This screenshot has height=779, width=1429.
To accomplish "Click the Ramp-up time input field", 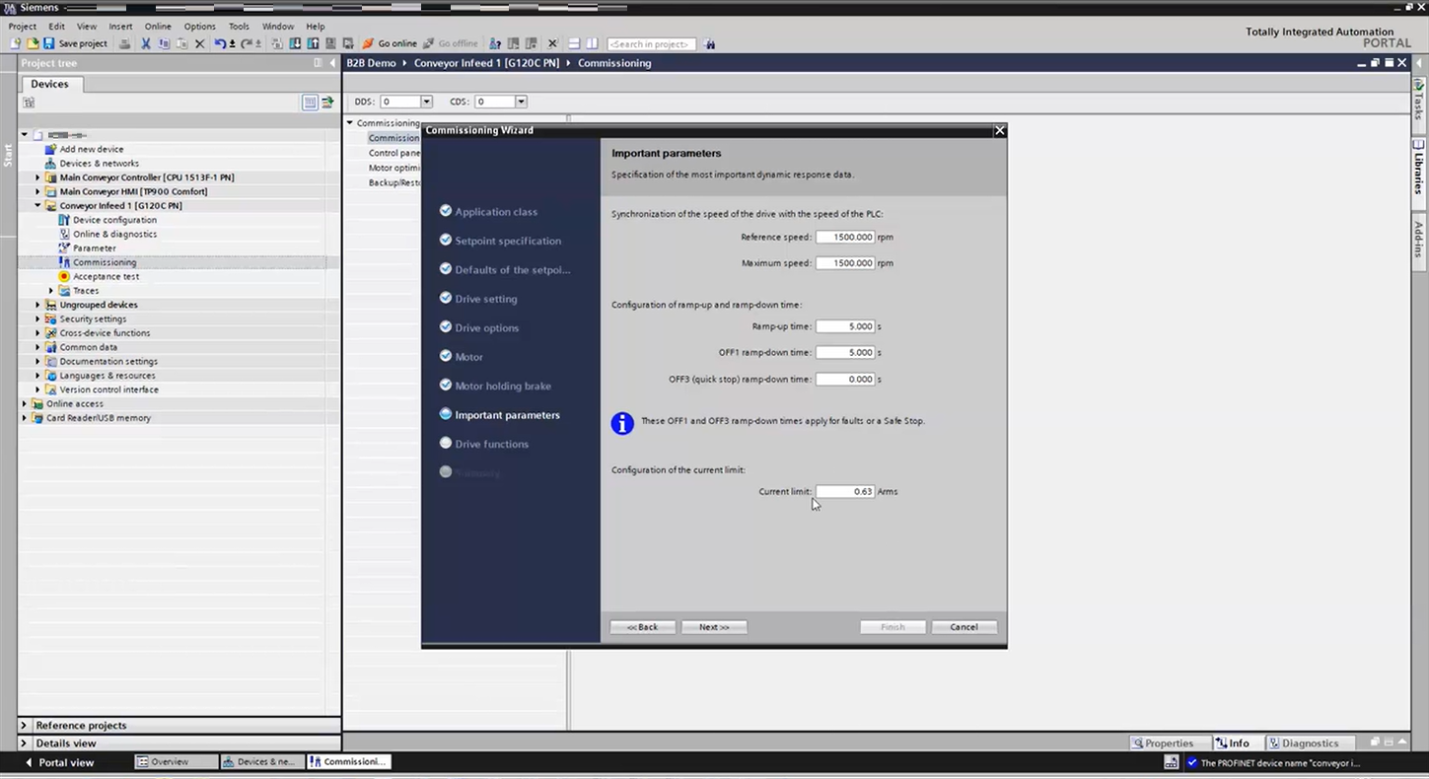I will 845,326.
